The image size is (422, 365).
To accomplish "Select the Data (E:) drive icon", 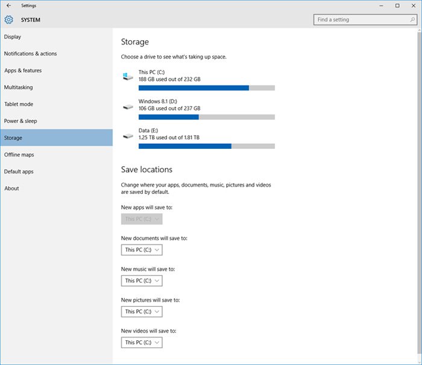I will click(x=128, y=136).
